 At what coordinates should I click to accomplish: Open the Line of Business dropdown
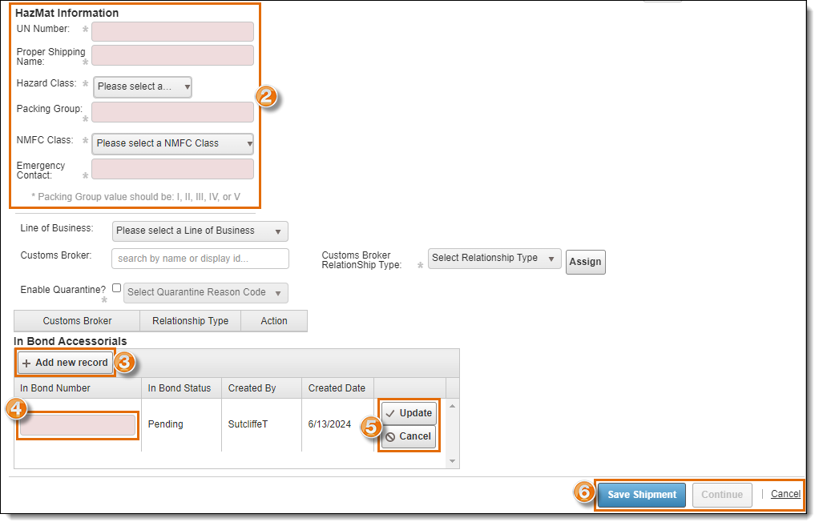(x=200, y=231)
